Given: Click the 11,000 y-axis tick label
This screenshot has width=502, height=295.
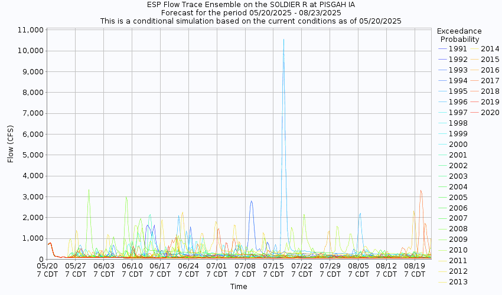Looking at the screenshot, I should tap(30, 30).
